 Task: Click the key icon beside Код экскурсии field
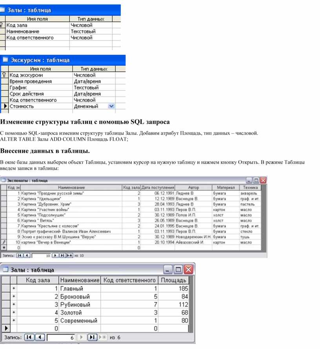(4, 75)
